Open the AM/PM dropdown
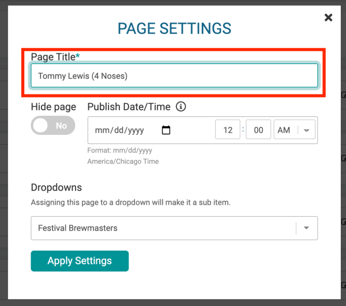 (x=294, y=130)
